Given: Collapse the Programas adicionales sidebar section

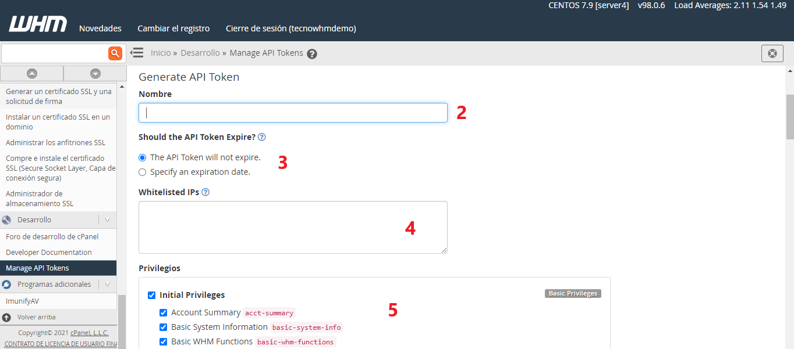Looking at the screenshot, I should click(107, 285).
